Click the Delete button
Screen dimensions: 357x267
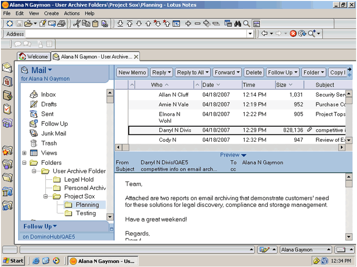pos(254,73)
